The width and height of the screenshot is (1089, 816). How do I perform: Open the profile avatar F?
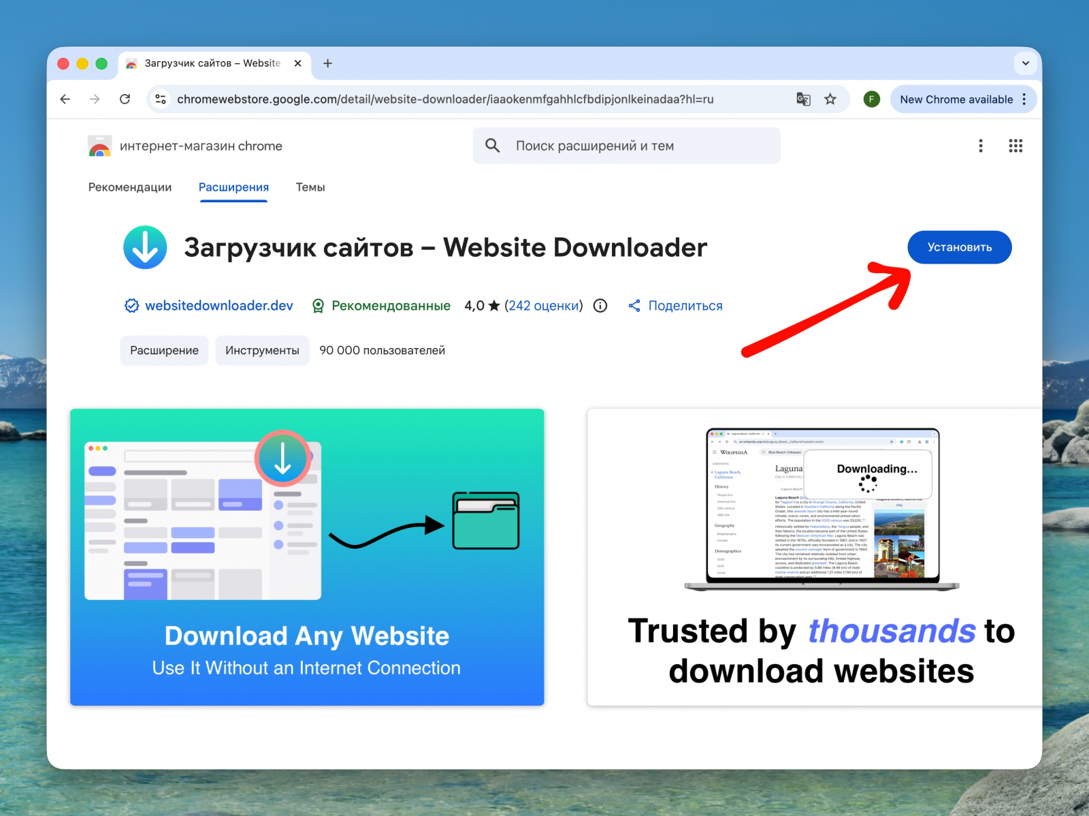coord(871,99)
